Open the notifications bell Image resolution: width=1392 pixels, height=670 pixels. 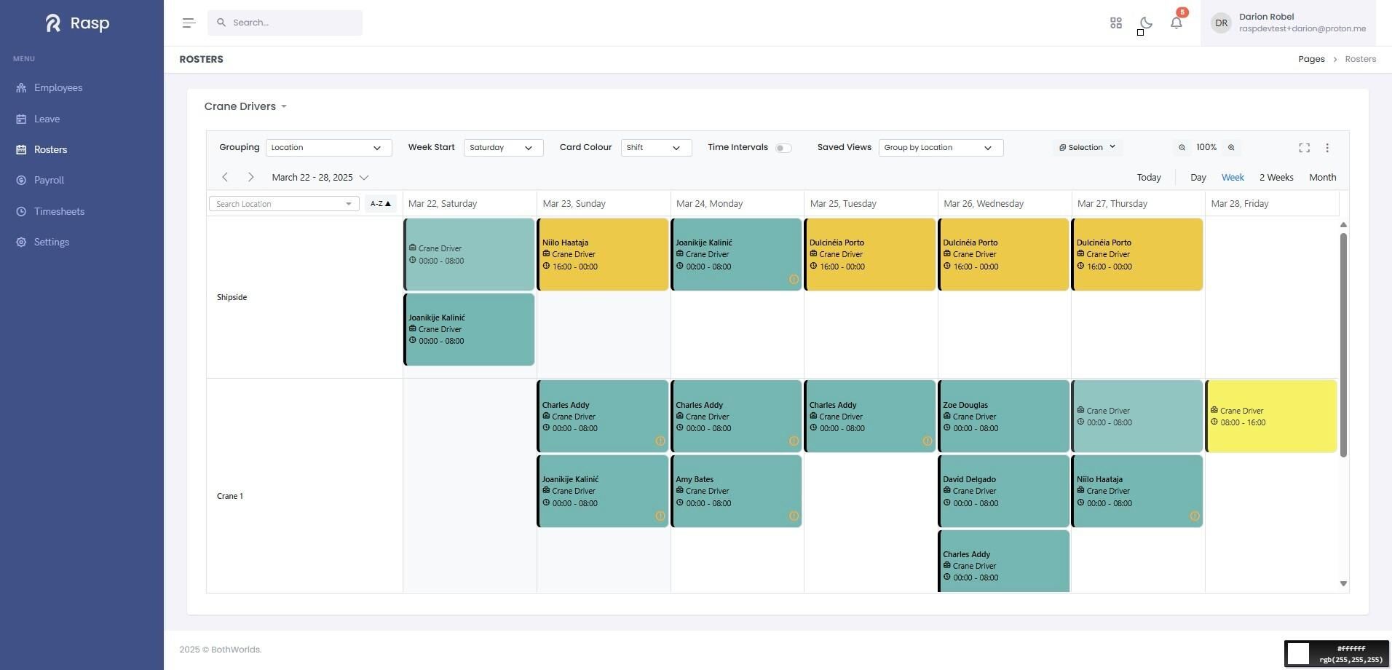tap(1176, 23)
